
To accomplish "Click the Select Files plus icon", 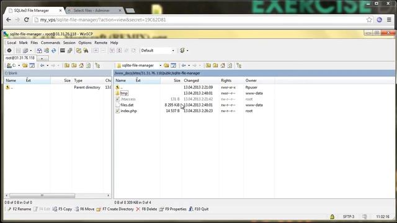I will click(x=96, y=51).
